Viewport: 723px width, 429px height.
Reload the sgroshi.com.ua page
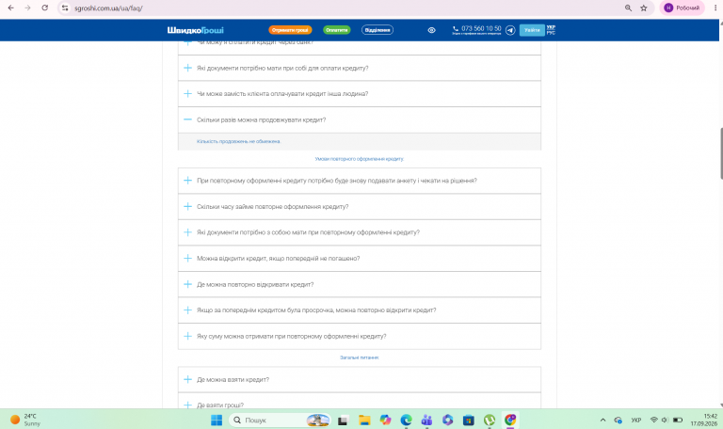(45, 8)
